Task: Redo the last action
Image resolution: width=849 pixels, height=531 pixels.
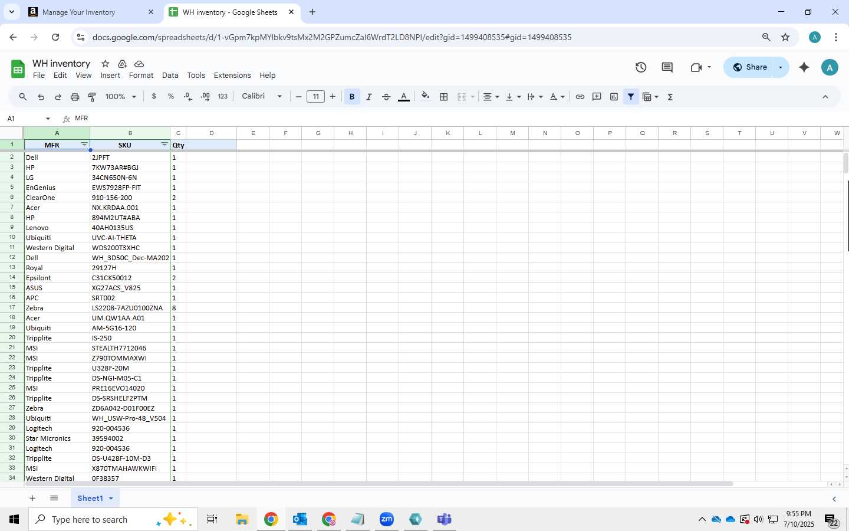Action: coord(58,97)
